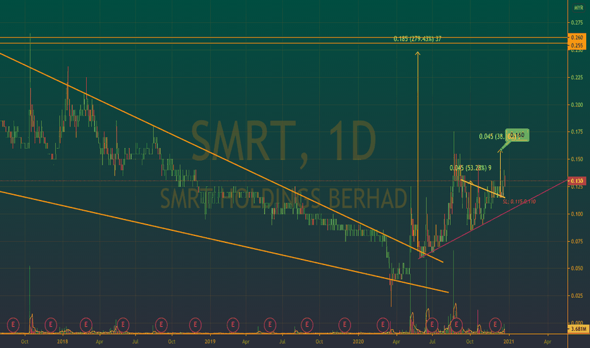The width and height of the screenshot is (590, 348).
Task: Click the 0.200 price axis value
Action: click(x=577, y=104)
